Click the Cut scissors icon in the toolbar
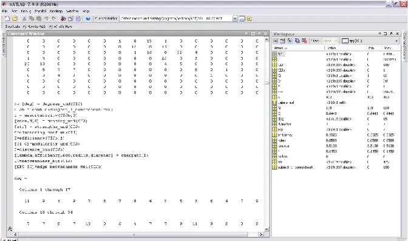The width and height of the screenshot is (408, 241). 24,18
